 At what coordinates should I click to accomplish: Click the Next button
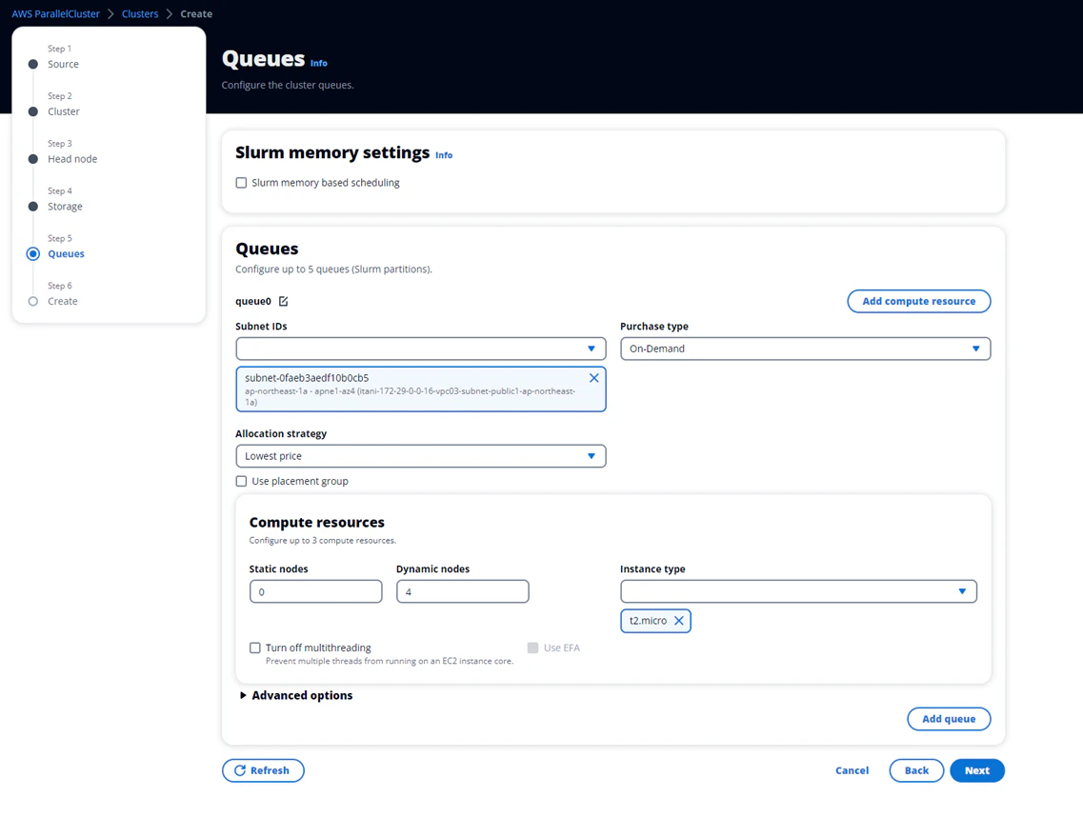pos(976,770)
